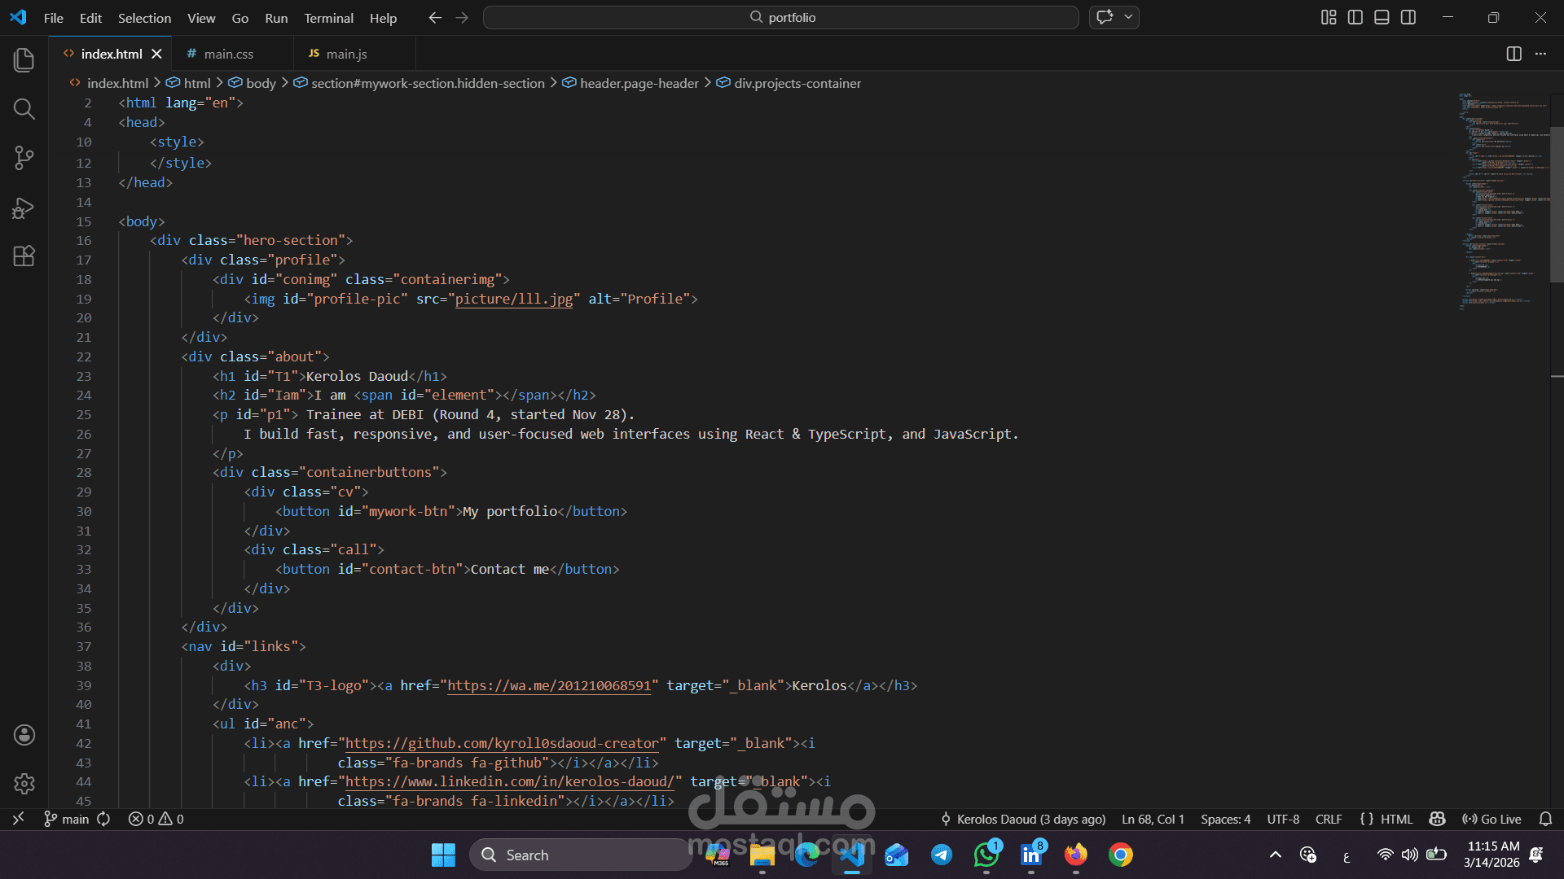Open the Copilot chat dropdown arrow
This screenshot has height=879, width=1564.
tap(1129, 17)
